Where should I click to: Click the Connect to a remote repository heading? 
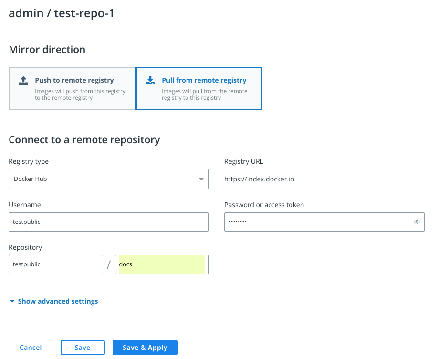tap(84, 140)
